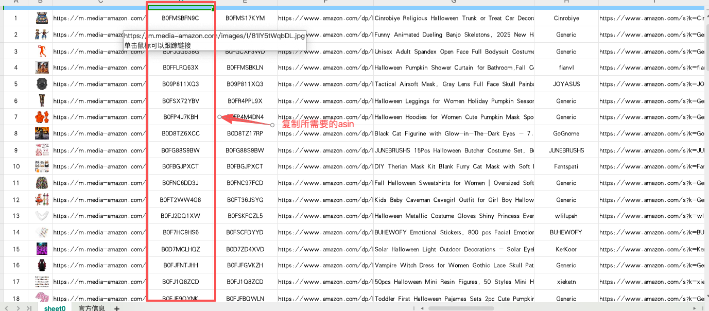
Task: Open the media-amazon image link in row 4
Action: tap(99, 67)
